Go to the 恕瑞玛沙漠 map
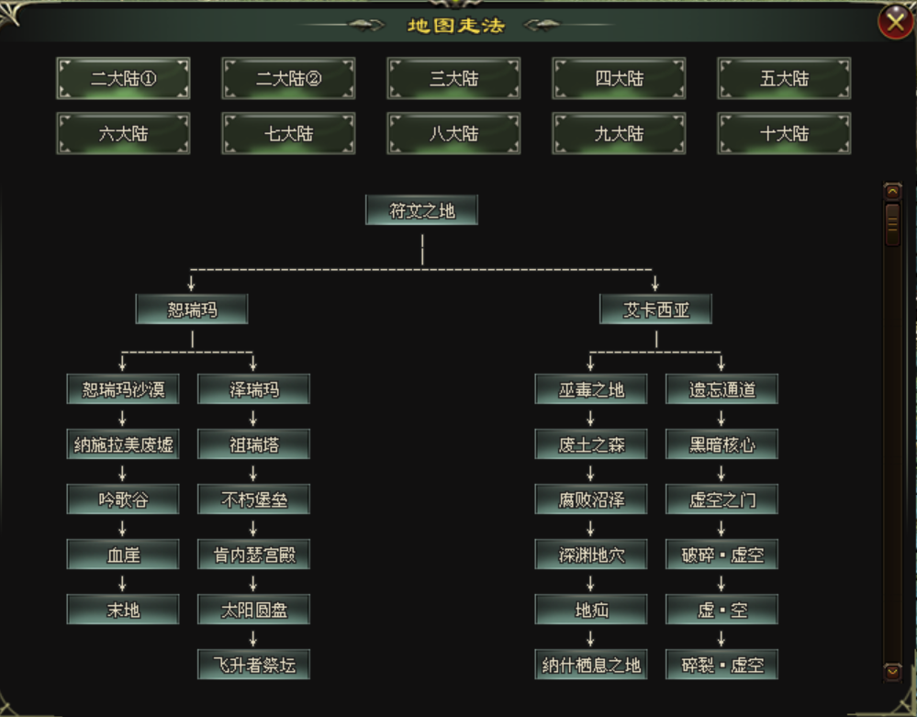The image size is (917, 717). click(x=123, y=389)
